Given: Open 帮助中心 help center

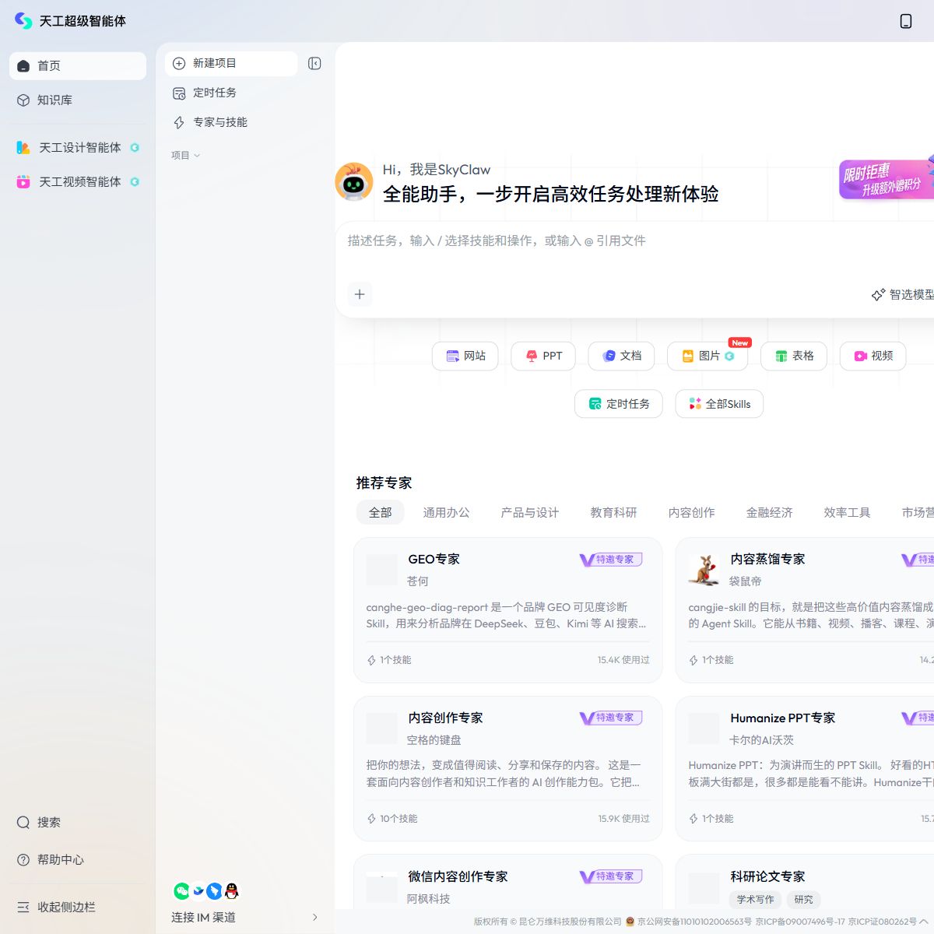Looking at the screenshot, I should pyautogui.click(x=78, y=860).
